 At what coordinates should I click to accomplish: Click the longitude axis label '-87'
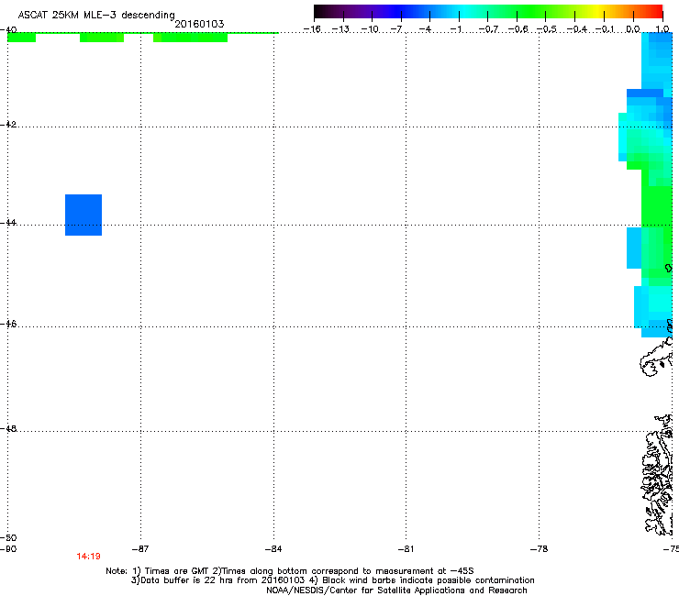140,549
